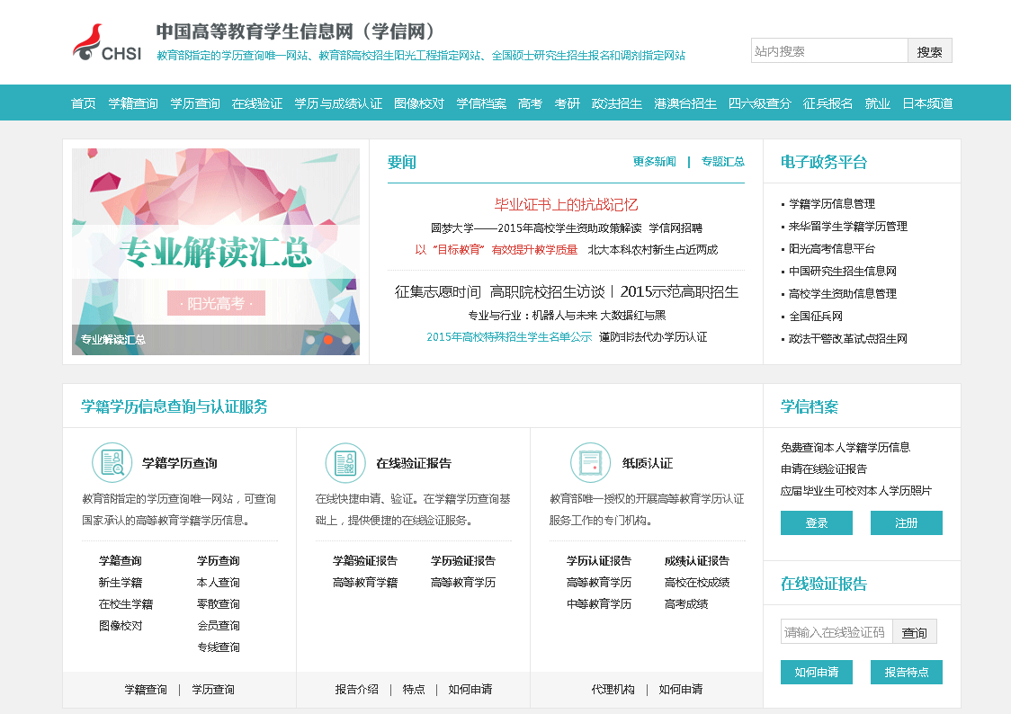Go to 四六级查分 in navigation bar
Viewport: 1011px width, 714px height.
click(x=759, y=103)
